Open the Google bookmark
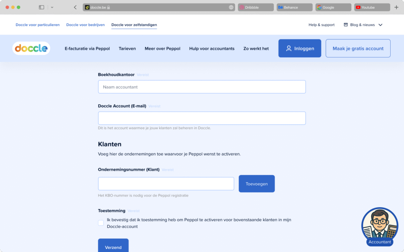Viewport: 404px width, 252px height. click(x=333, y=7)
